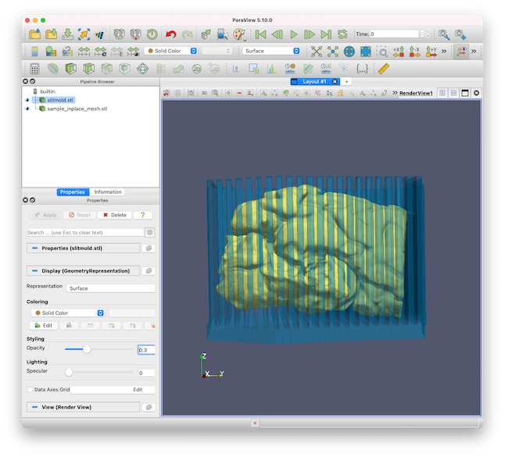The height and width of the screenshot is (457, 505).
Task: Set view direction to +Y
Action: click(432, 52)
